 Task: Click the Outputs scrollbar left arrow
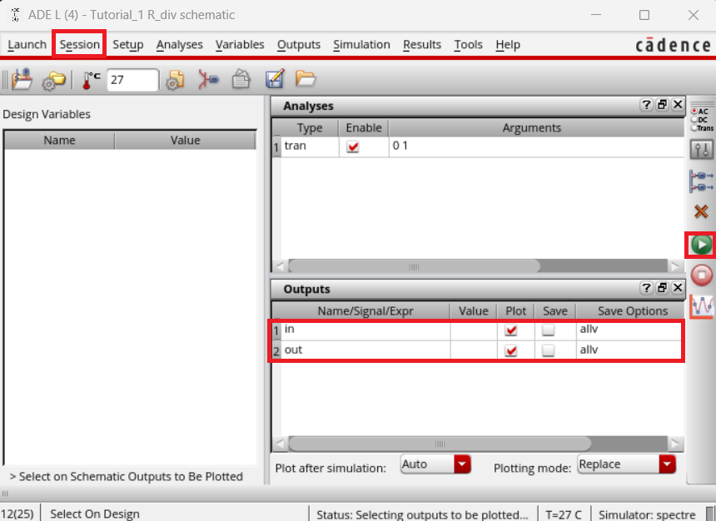(280, 444)
